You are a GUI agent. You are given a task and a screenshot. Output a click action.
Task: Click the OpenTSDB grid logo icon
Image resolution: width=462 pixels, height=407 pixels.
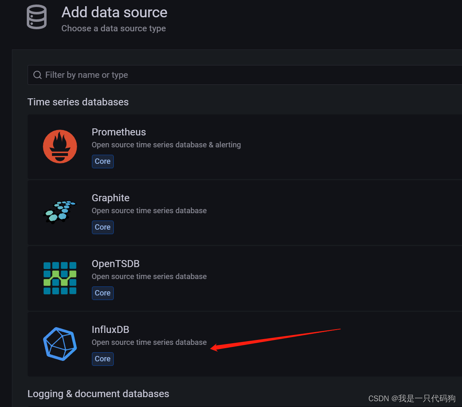pos(60,278)
